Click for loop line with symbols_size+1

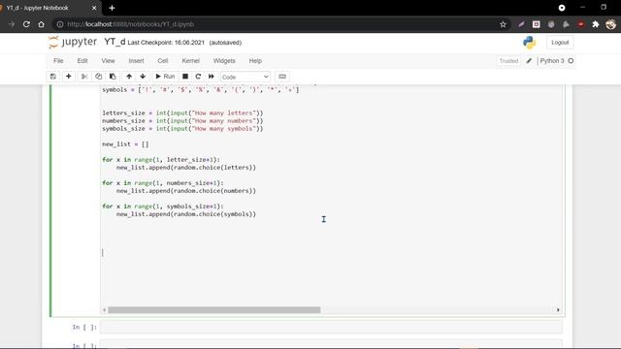pyautogui.click(x=163, y=206)
